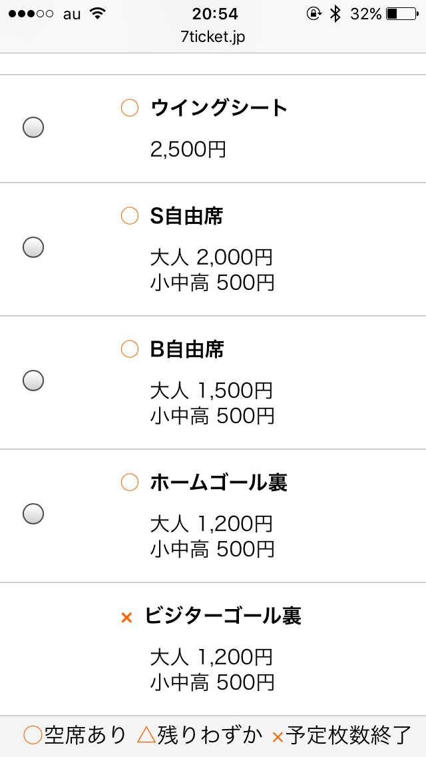Tap the 予定枚数終了 legend label
This screenshot has width=426, height=757.
pos(349,735)
